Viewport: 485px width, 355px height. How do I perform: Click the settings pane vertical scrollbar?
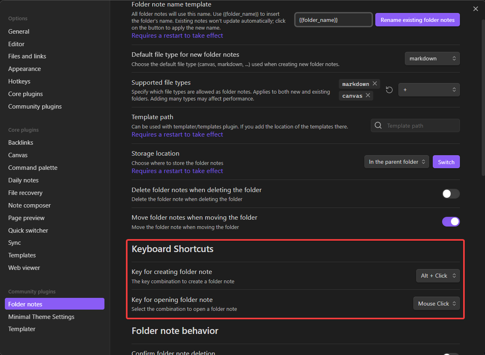click(483, 98)
